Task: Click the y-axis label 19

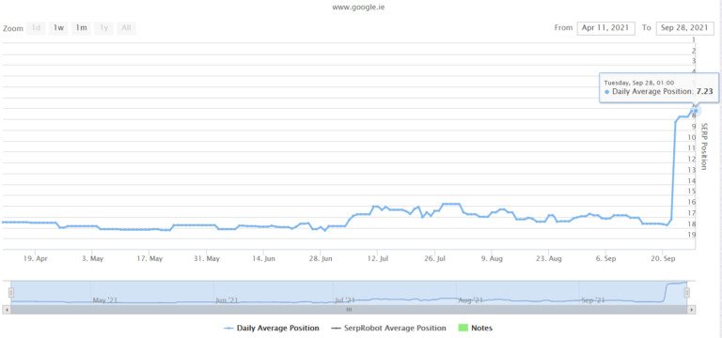Action: pyautogui.click(x=692, y=235)
